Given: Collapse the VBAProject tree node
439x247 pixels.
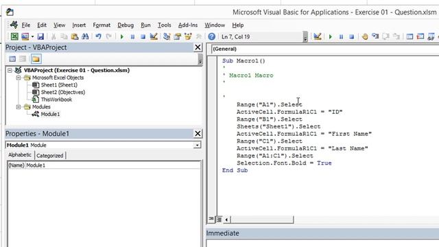Looking at the screenshot, I should (x=10, y=70).
